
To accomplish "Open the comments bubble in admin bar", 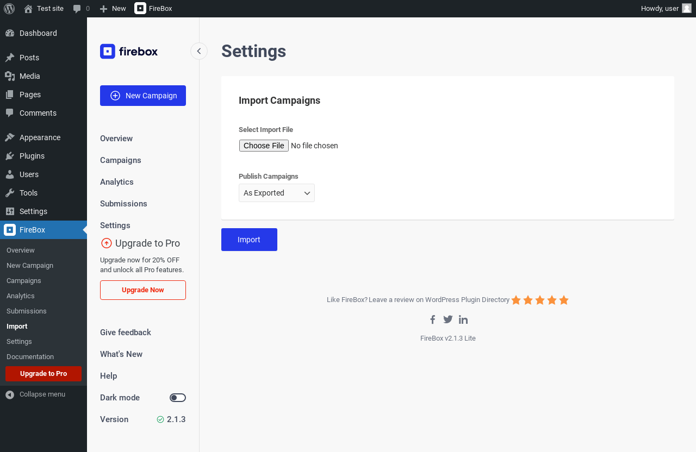I will [82, 9].
